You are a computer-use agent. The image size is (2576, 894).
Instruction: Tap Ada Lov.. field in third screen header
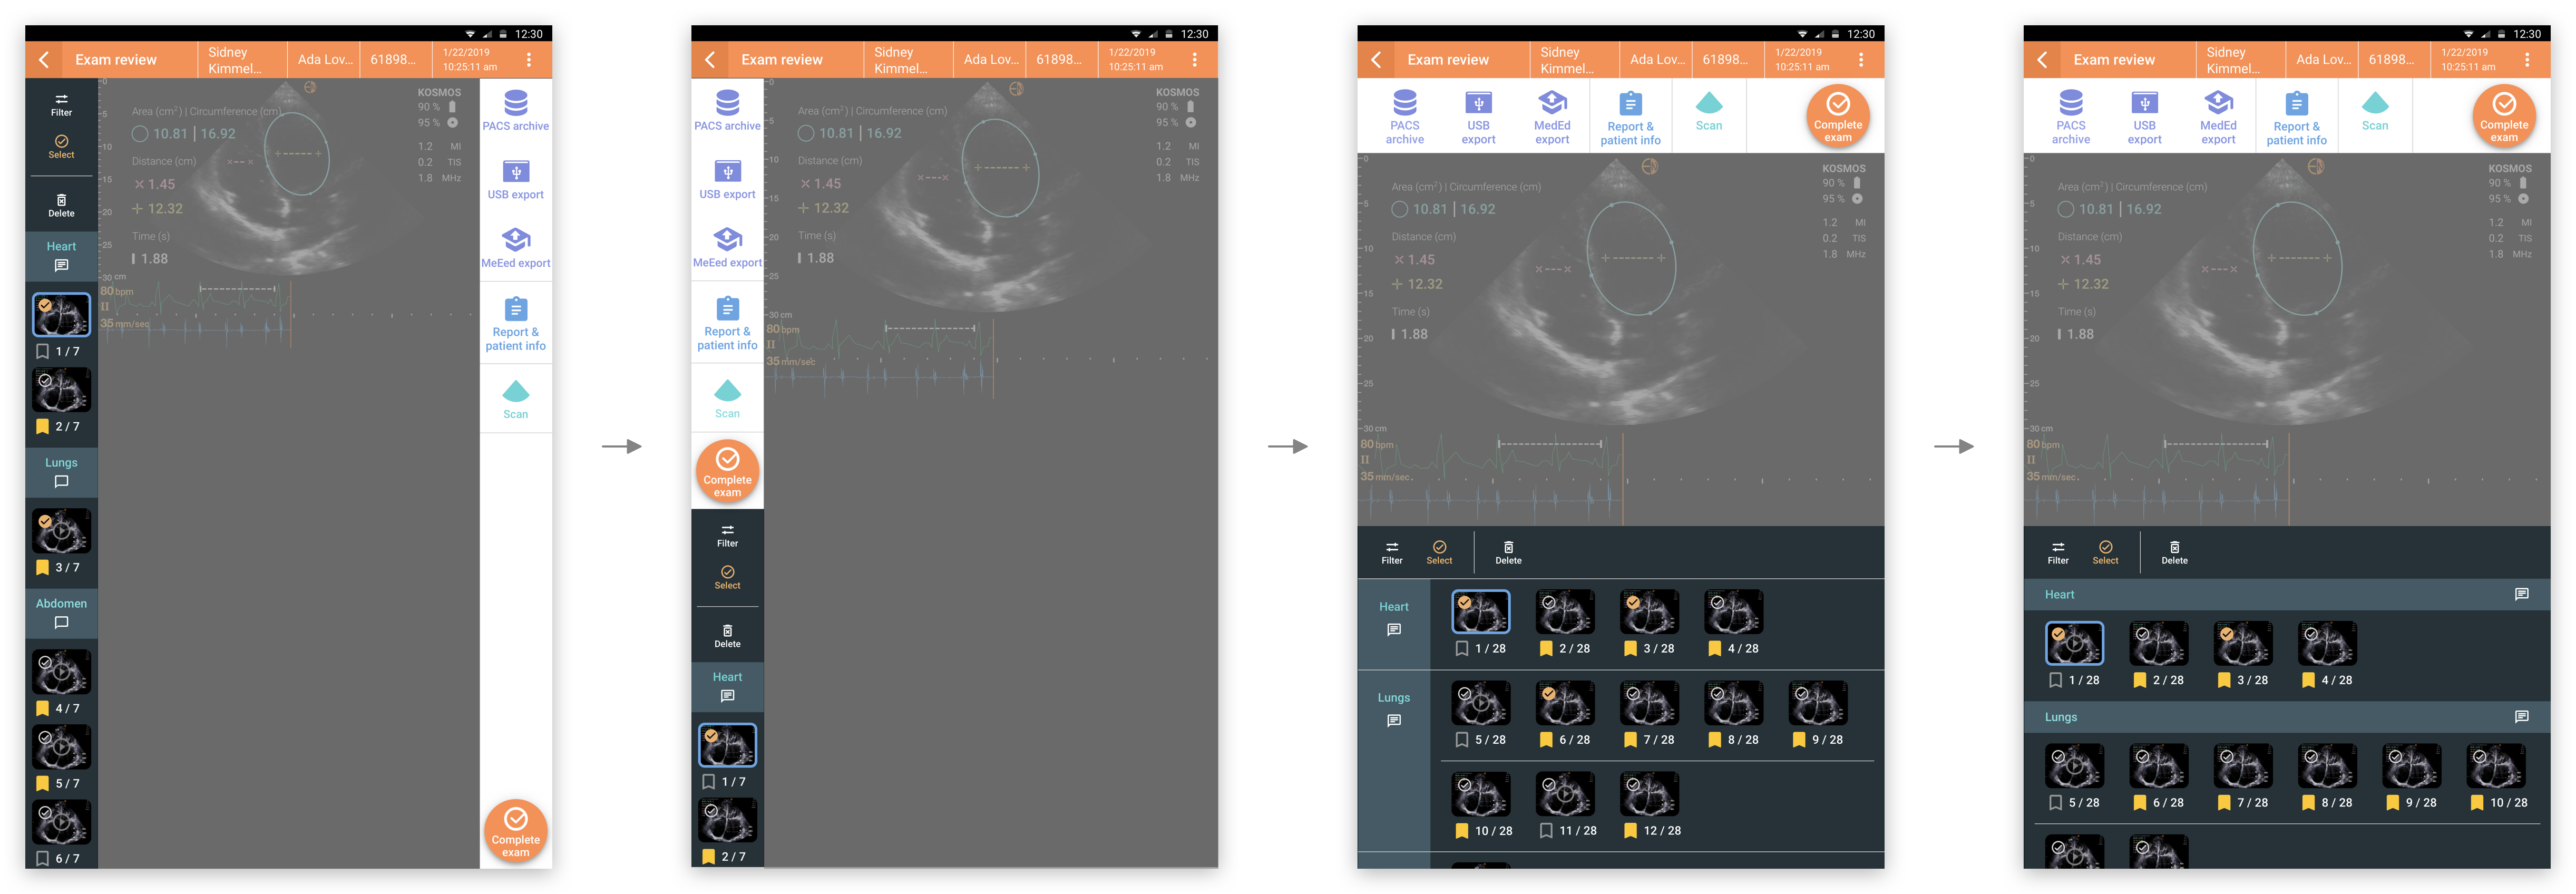click(x=1655, y=60)
